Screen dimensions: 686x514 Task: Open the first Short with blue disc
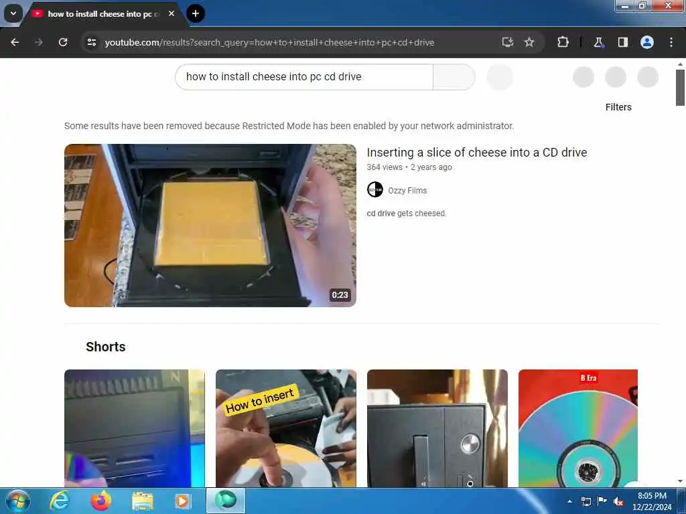(x=134, y=428)
